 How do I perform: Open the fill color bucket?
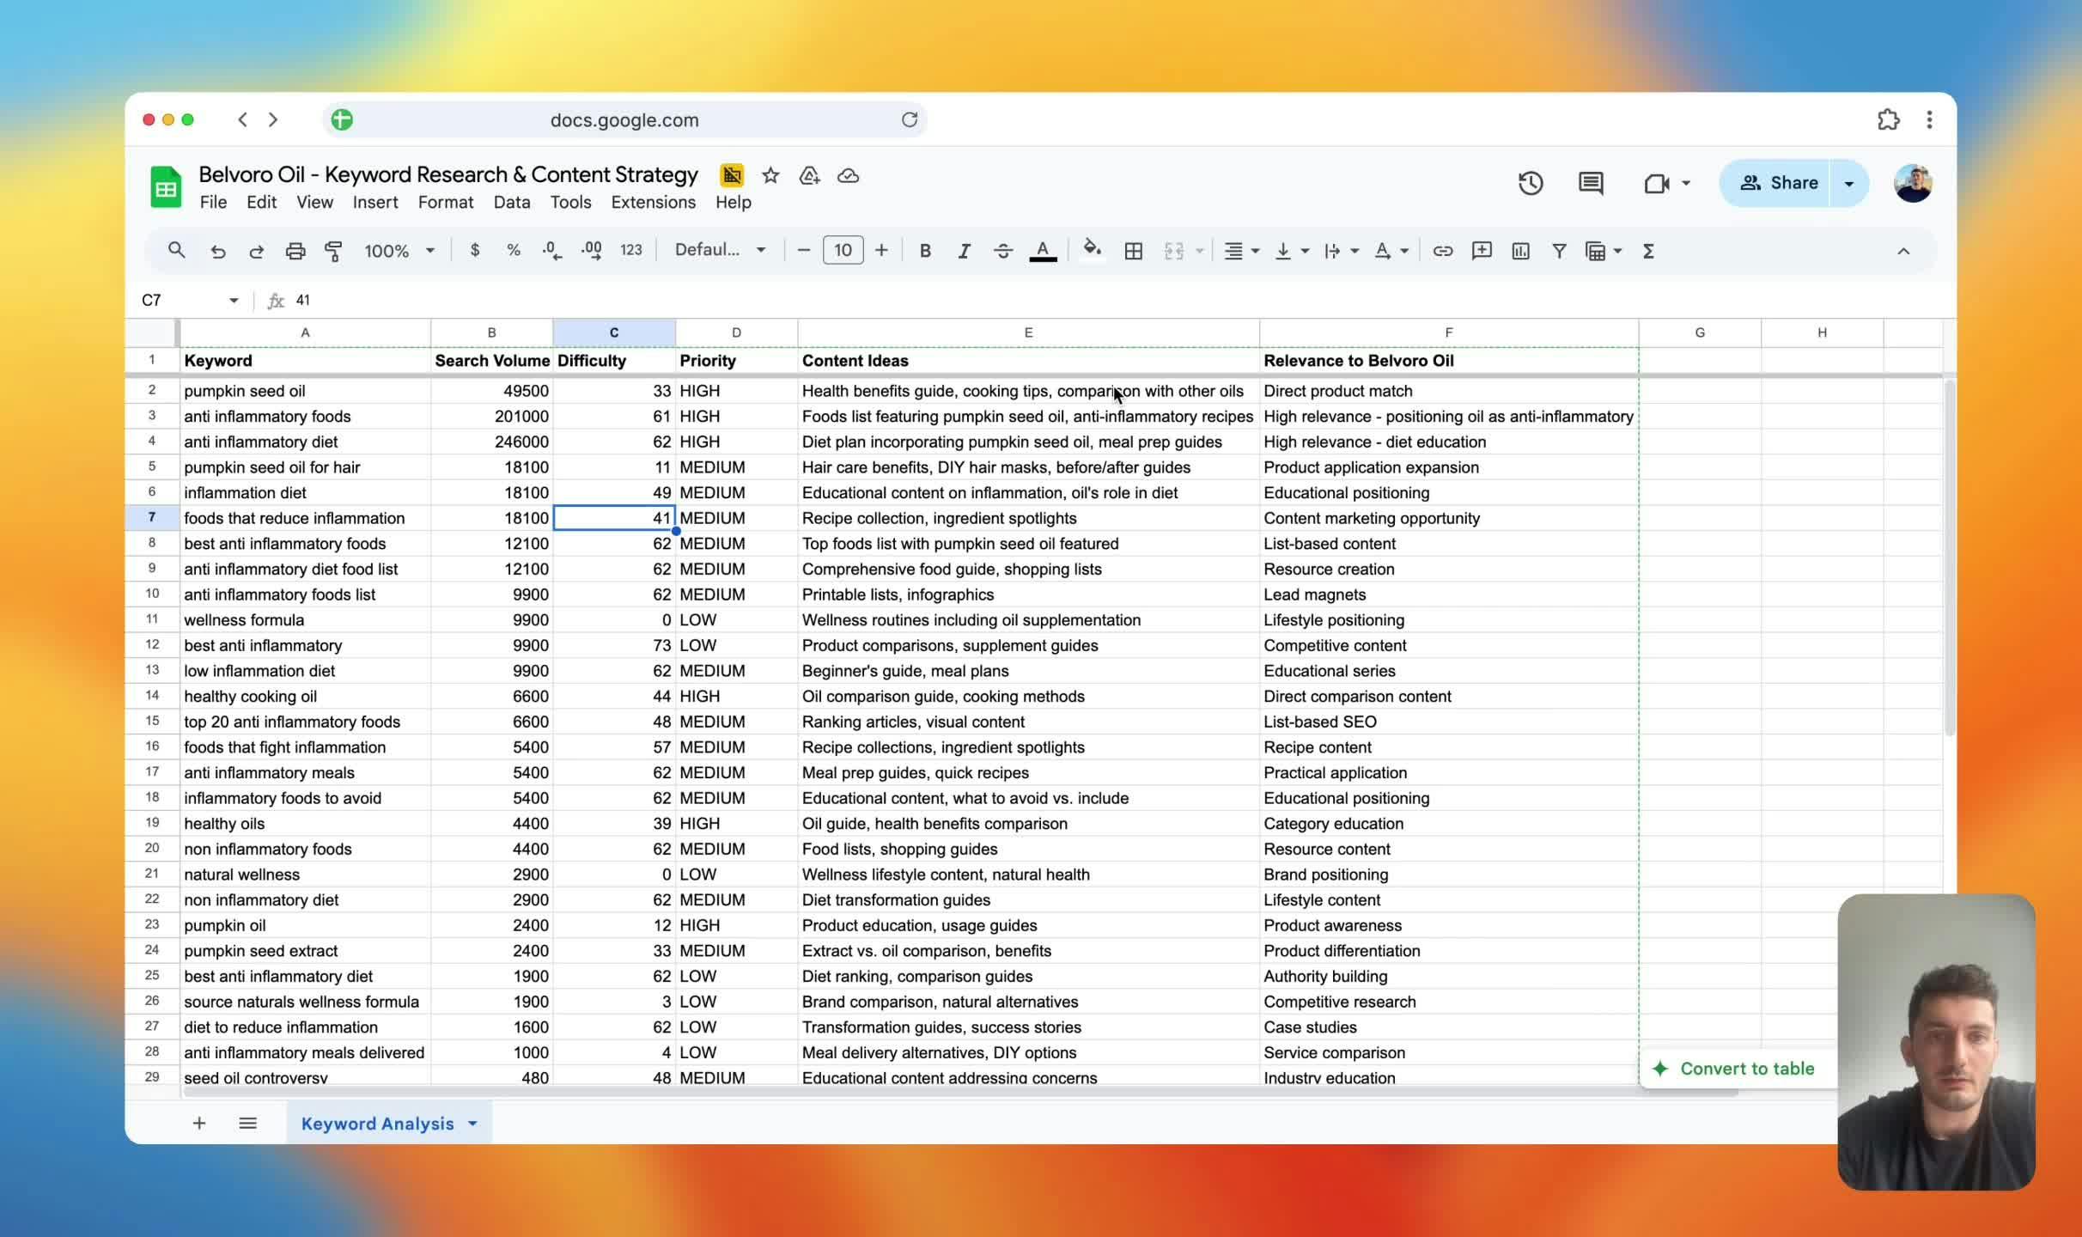coord(1092,250)
